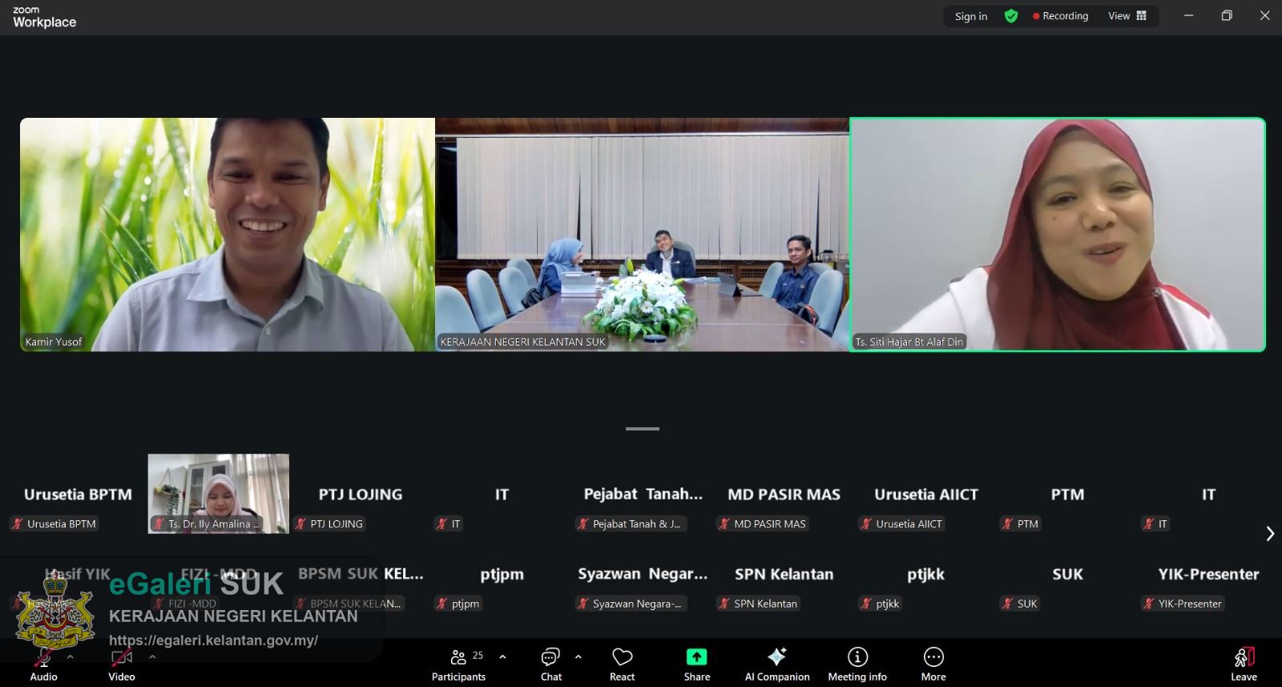Select the ptjkk participant tile
The height and width of the screenshot is (687, 1282).
925,574
